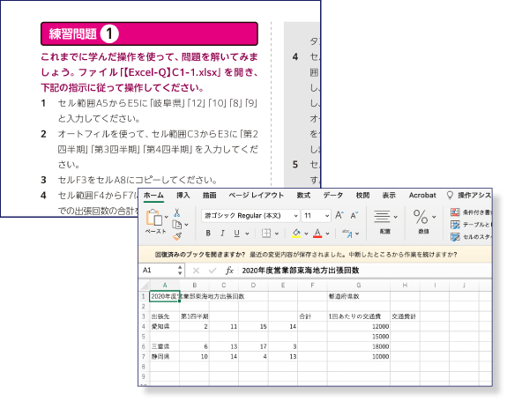This screenshot has height=401, width=507.
Task: Expand the number format dropdown arrow
Action: (434, 217)
